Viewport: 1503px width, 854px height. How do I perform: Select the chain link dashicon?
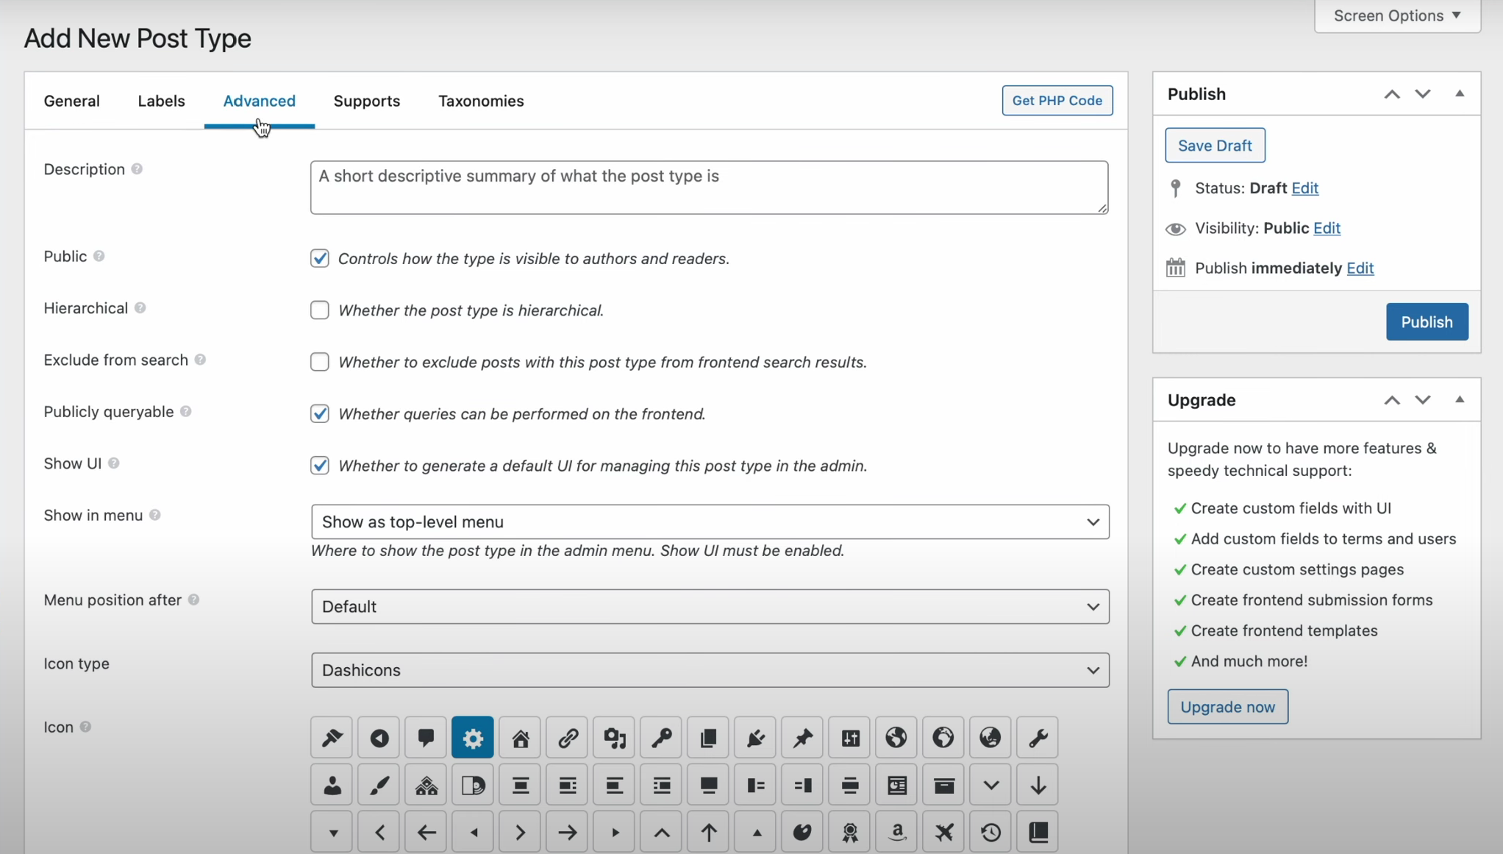[x=567, y=737]
